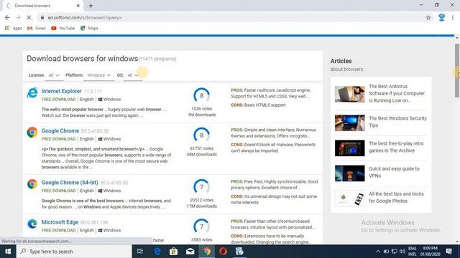Switch to Chrome in the taskbar
The image size is (460, 258).
click(207, 252)
